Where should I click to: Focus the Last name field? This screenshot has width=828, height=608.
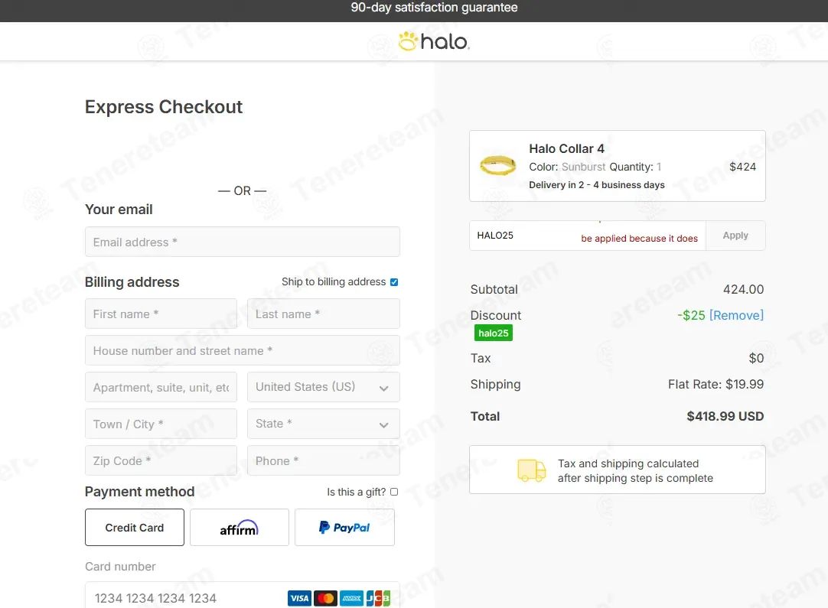coord(323,314)
